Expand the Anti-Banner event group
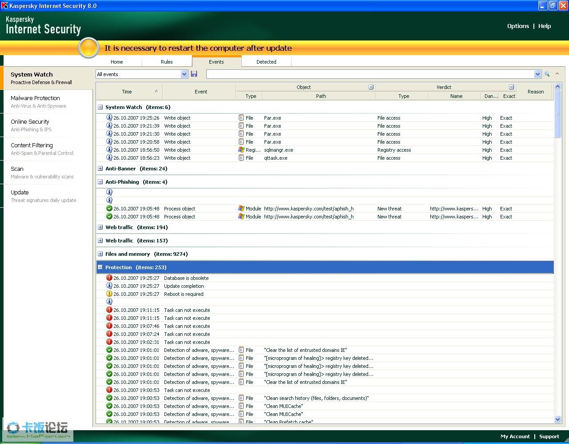Screen dimensions: 569x444 (100, 169)
